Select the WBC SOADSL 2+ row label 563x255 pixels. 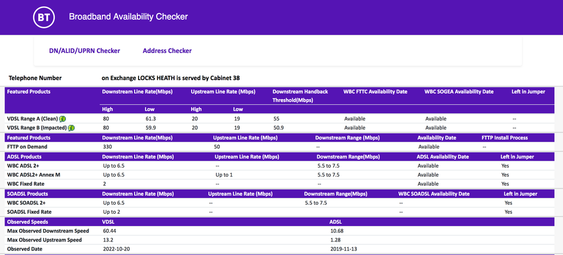(26, 203)
